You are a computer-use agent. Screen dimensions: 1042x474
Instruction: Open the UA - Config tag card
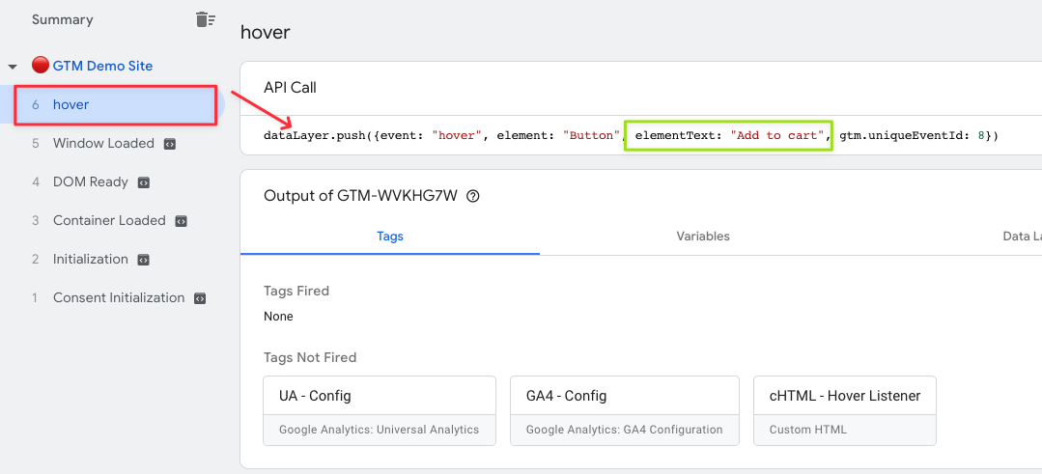(x=380, y=411)
